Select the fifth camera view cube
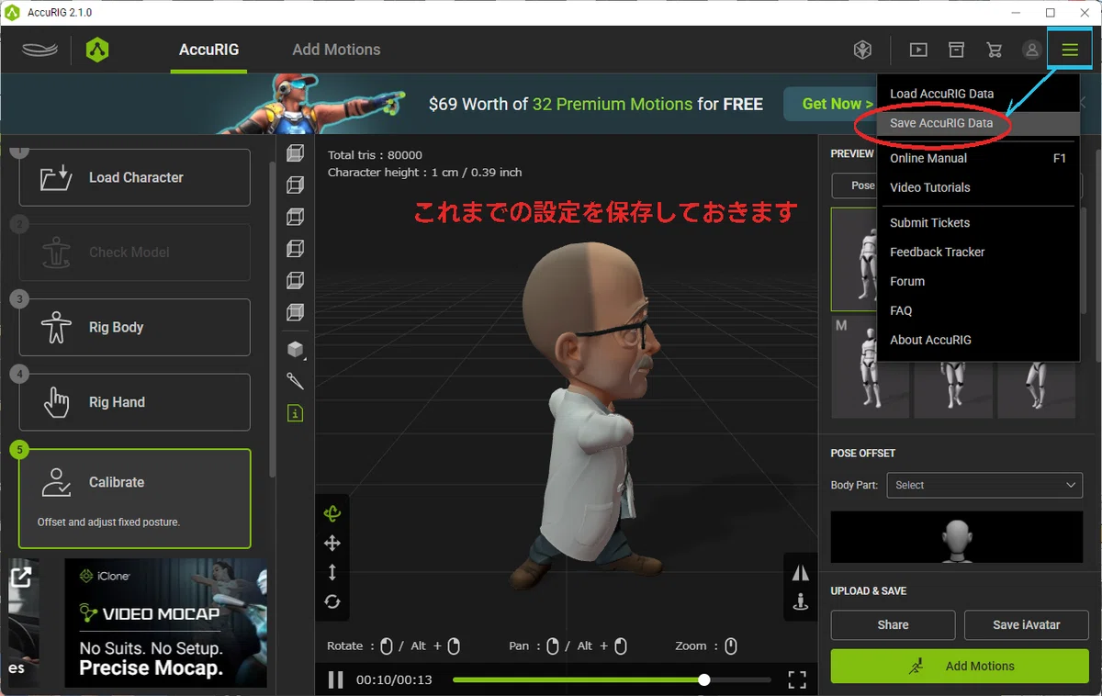Screen dimensions: 1102x696 click(x=295, y=280)
